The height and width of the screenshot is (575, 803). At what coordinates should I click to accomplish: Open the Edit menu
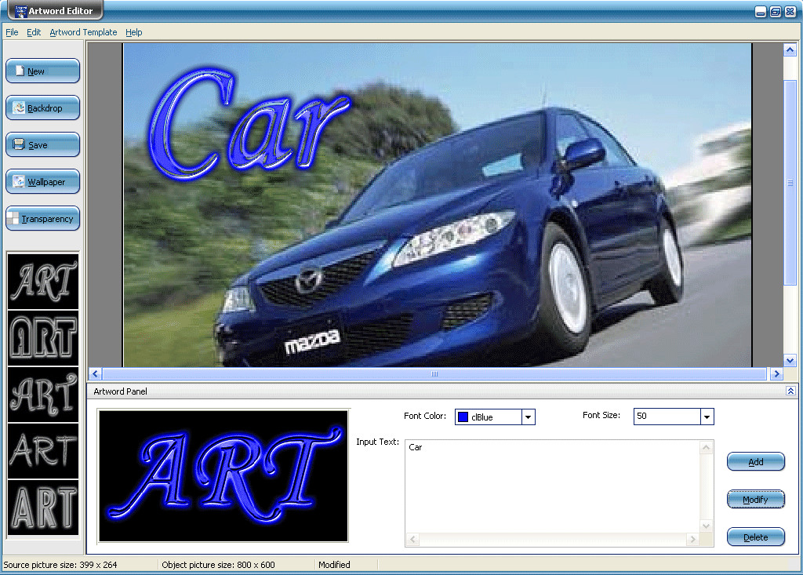tap(34, 32)
